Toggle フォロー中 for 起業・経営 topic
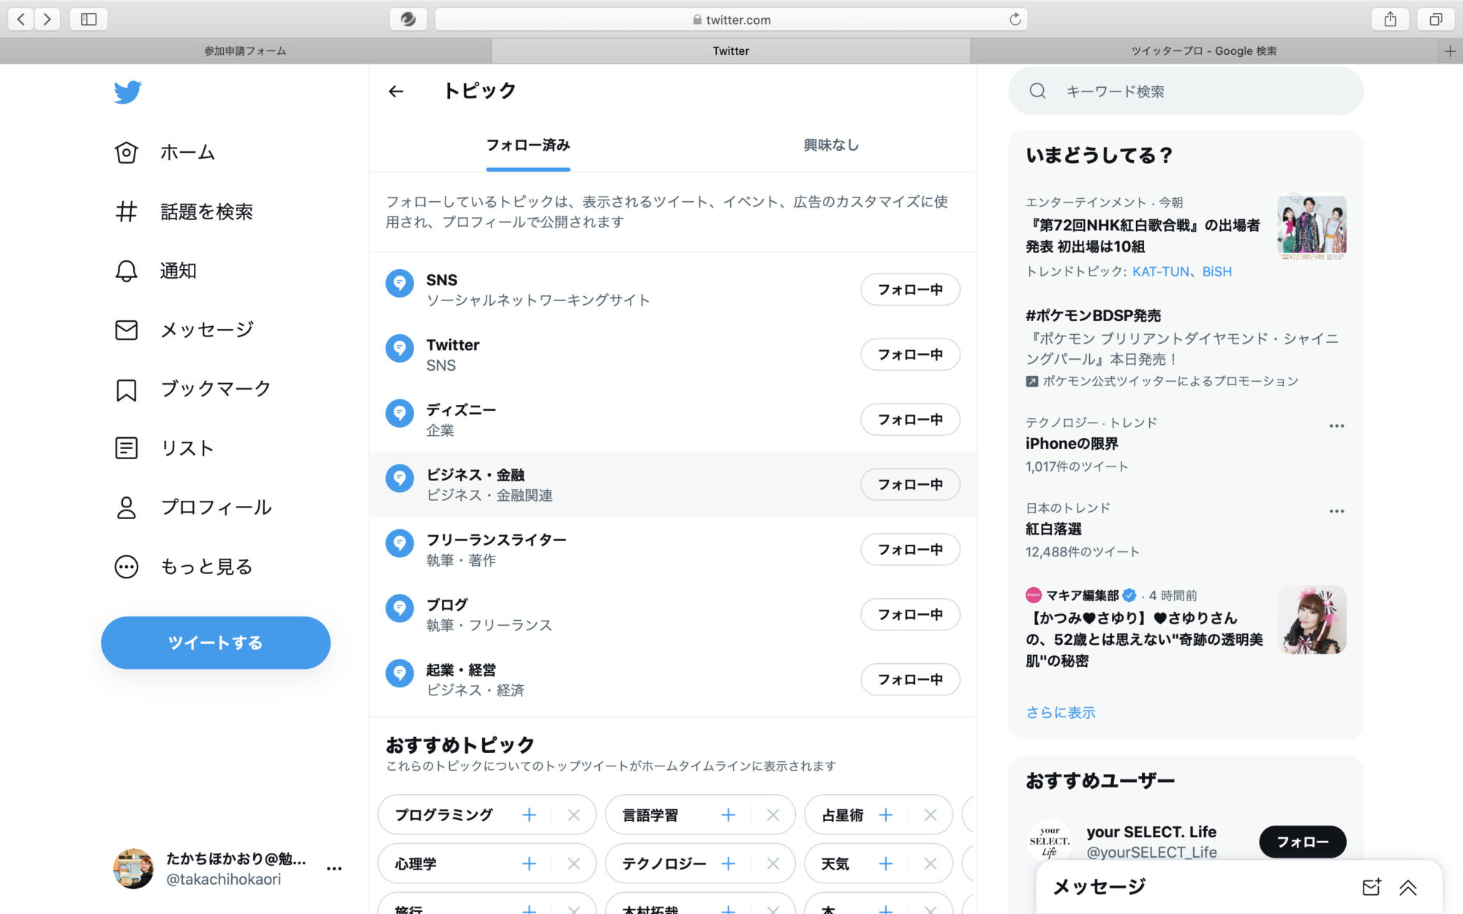The width and height of the screenshot is (1463, 914). click(x=910, y=680)
